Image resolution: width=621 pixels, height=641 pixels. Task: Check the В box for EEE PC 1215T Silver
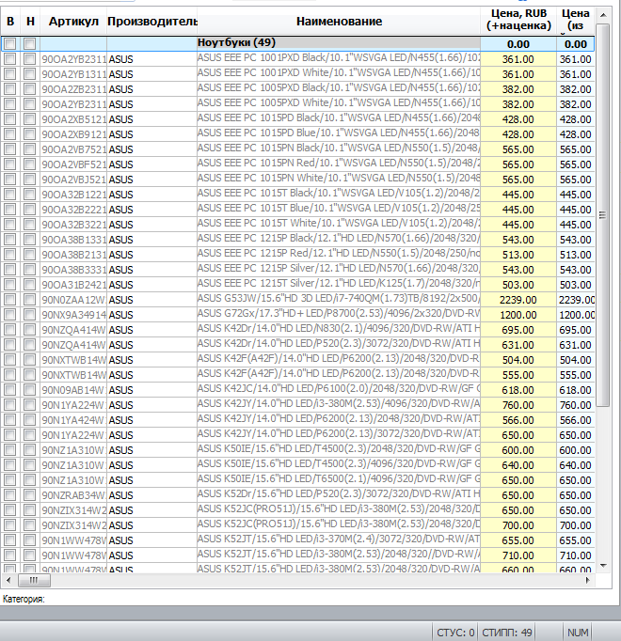10,284
